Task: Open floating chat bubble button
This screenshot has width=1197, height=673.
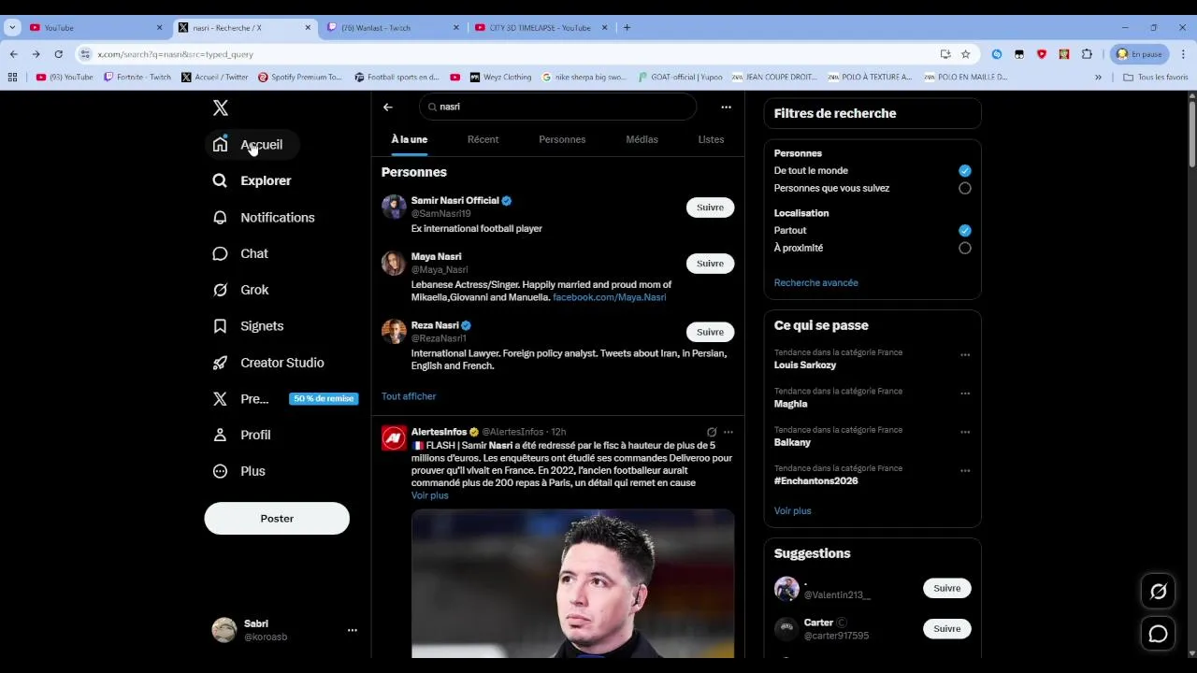Action: point(1158,634)
